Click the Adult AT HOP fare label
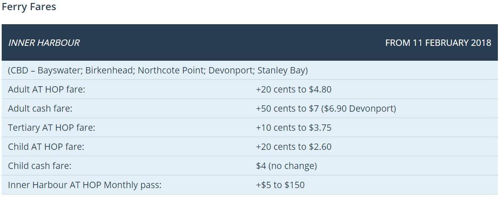 (47, 89)
